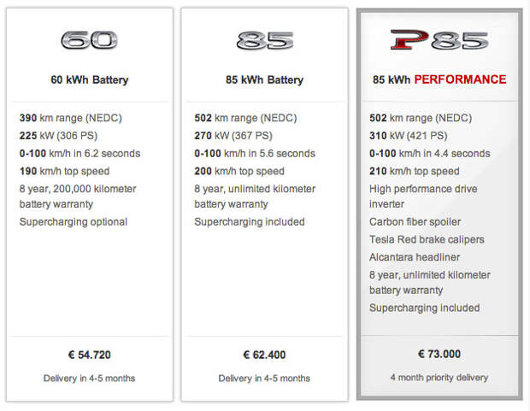Image resolution: width=530 pixels, height=411 pixels.
Task: Click Carbon fiber spoiler feature
Action: point(415,221)
